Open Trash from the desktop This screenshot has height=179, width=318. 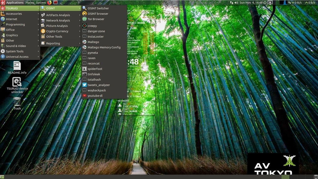tap(17, 102)
